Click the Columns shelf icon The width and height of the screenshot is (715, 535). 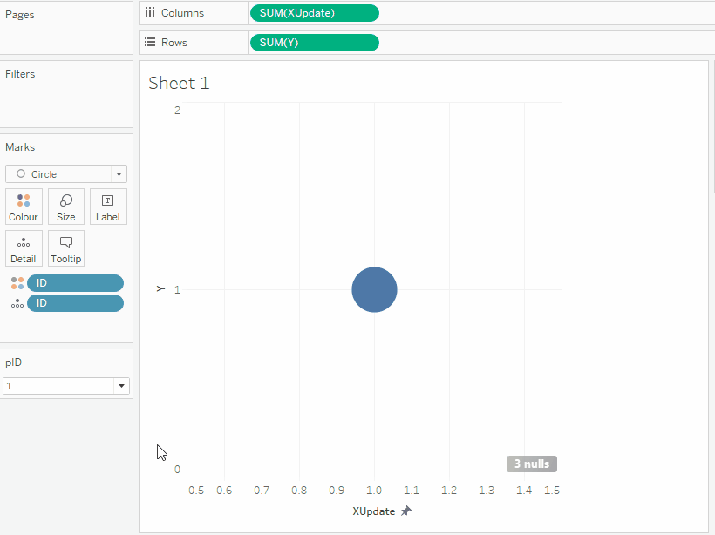[x=153, y=13]
